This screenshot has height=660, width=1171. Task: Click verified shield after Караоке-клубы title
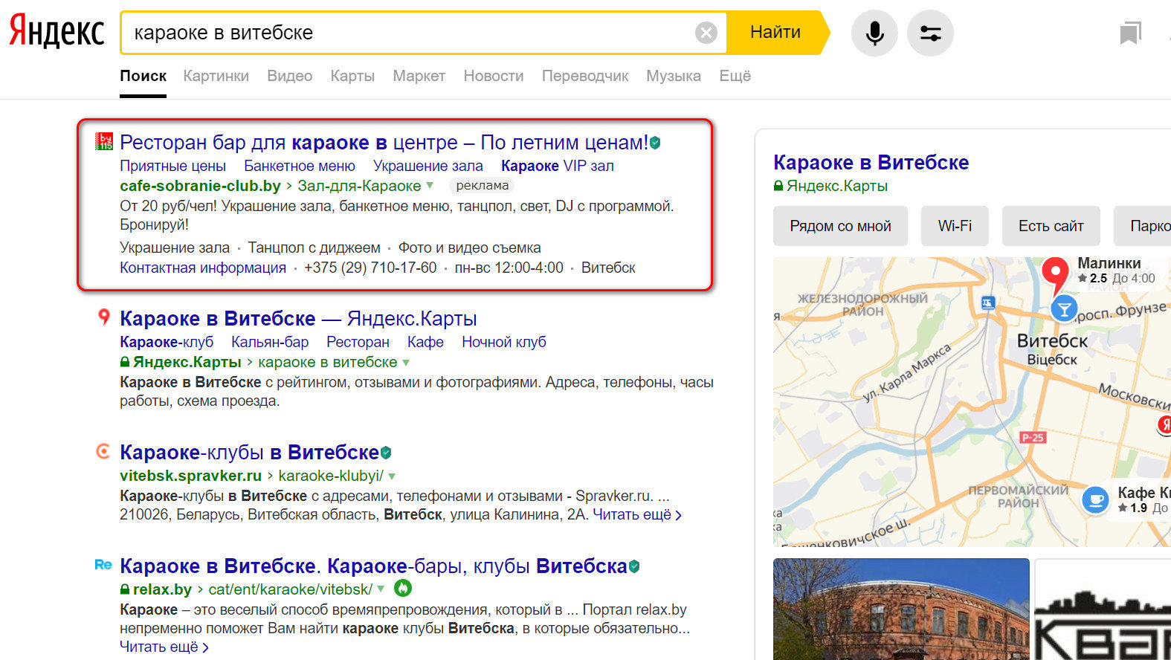click(x=386, y=453)
